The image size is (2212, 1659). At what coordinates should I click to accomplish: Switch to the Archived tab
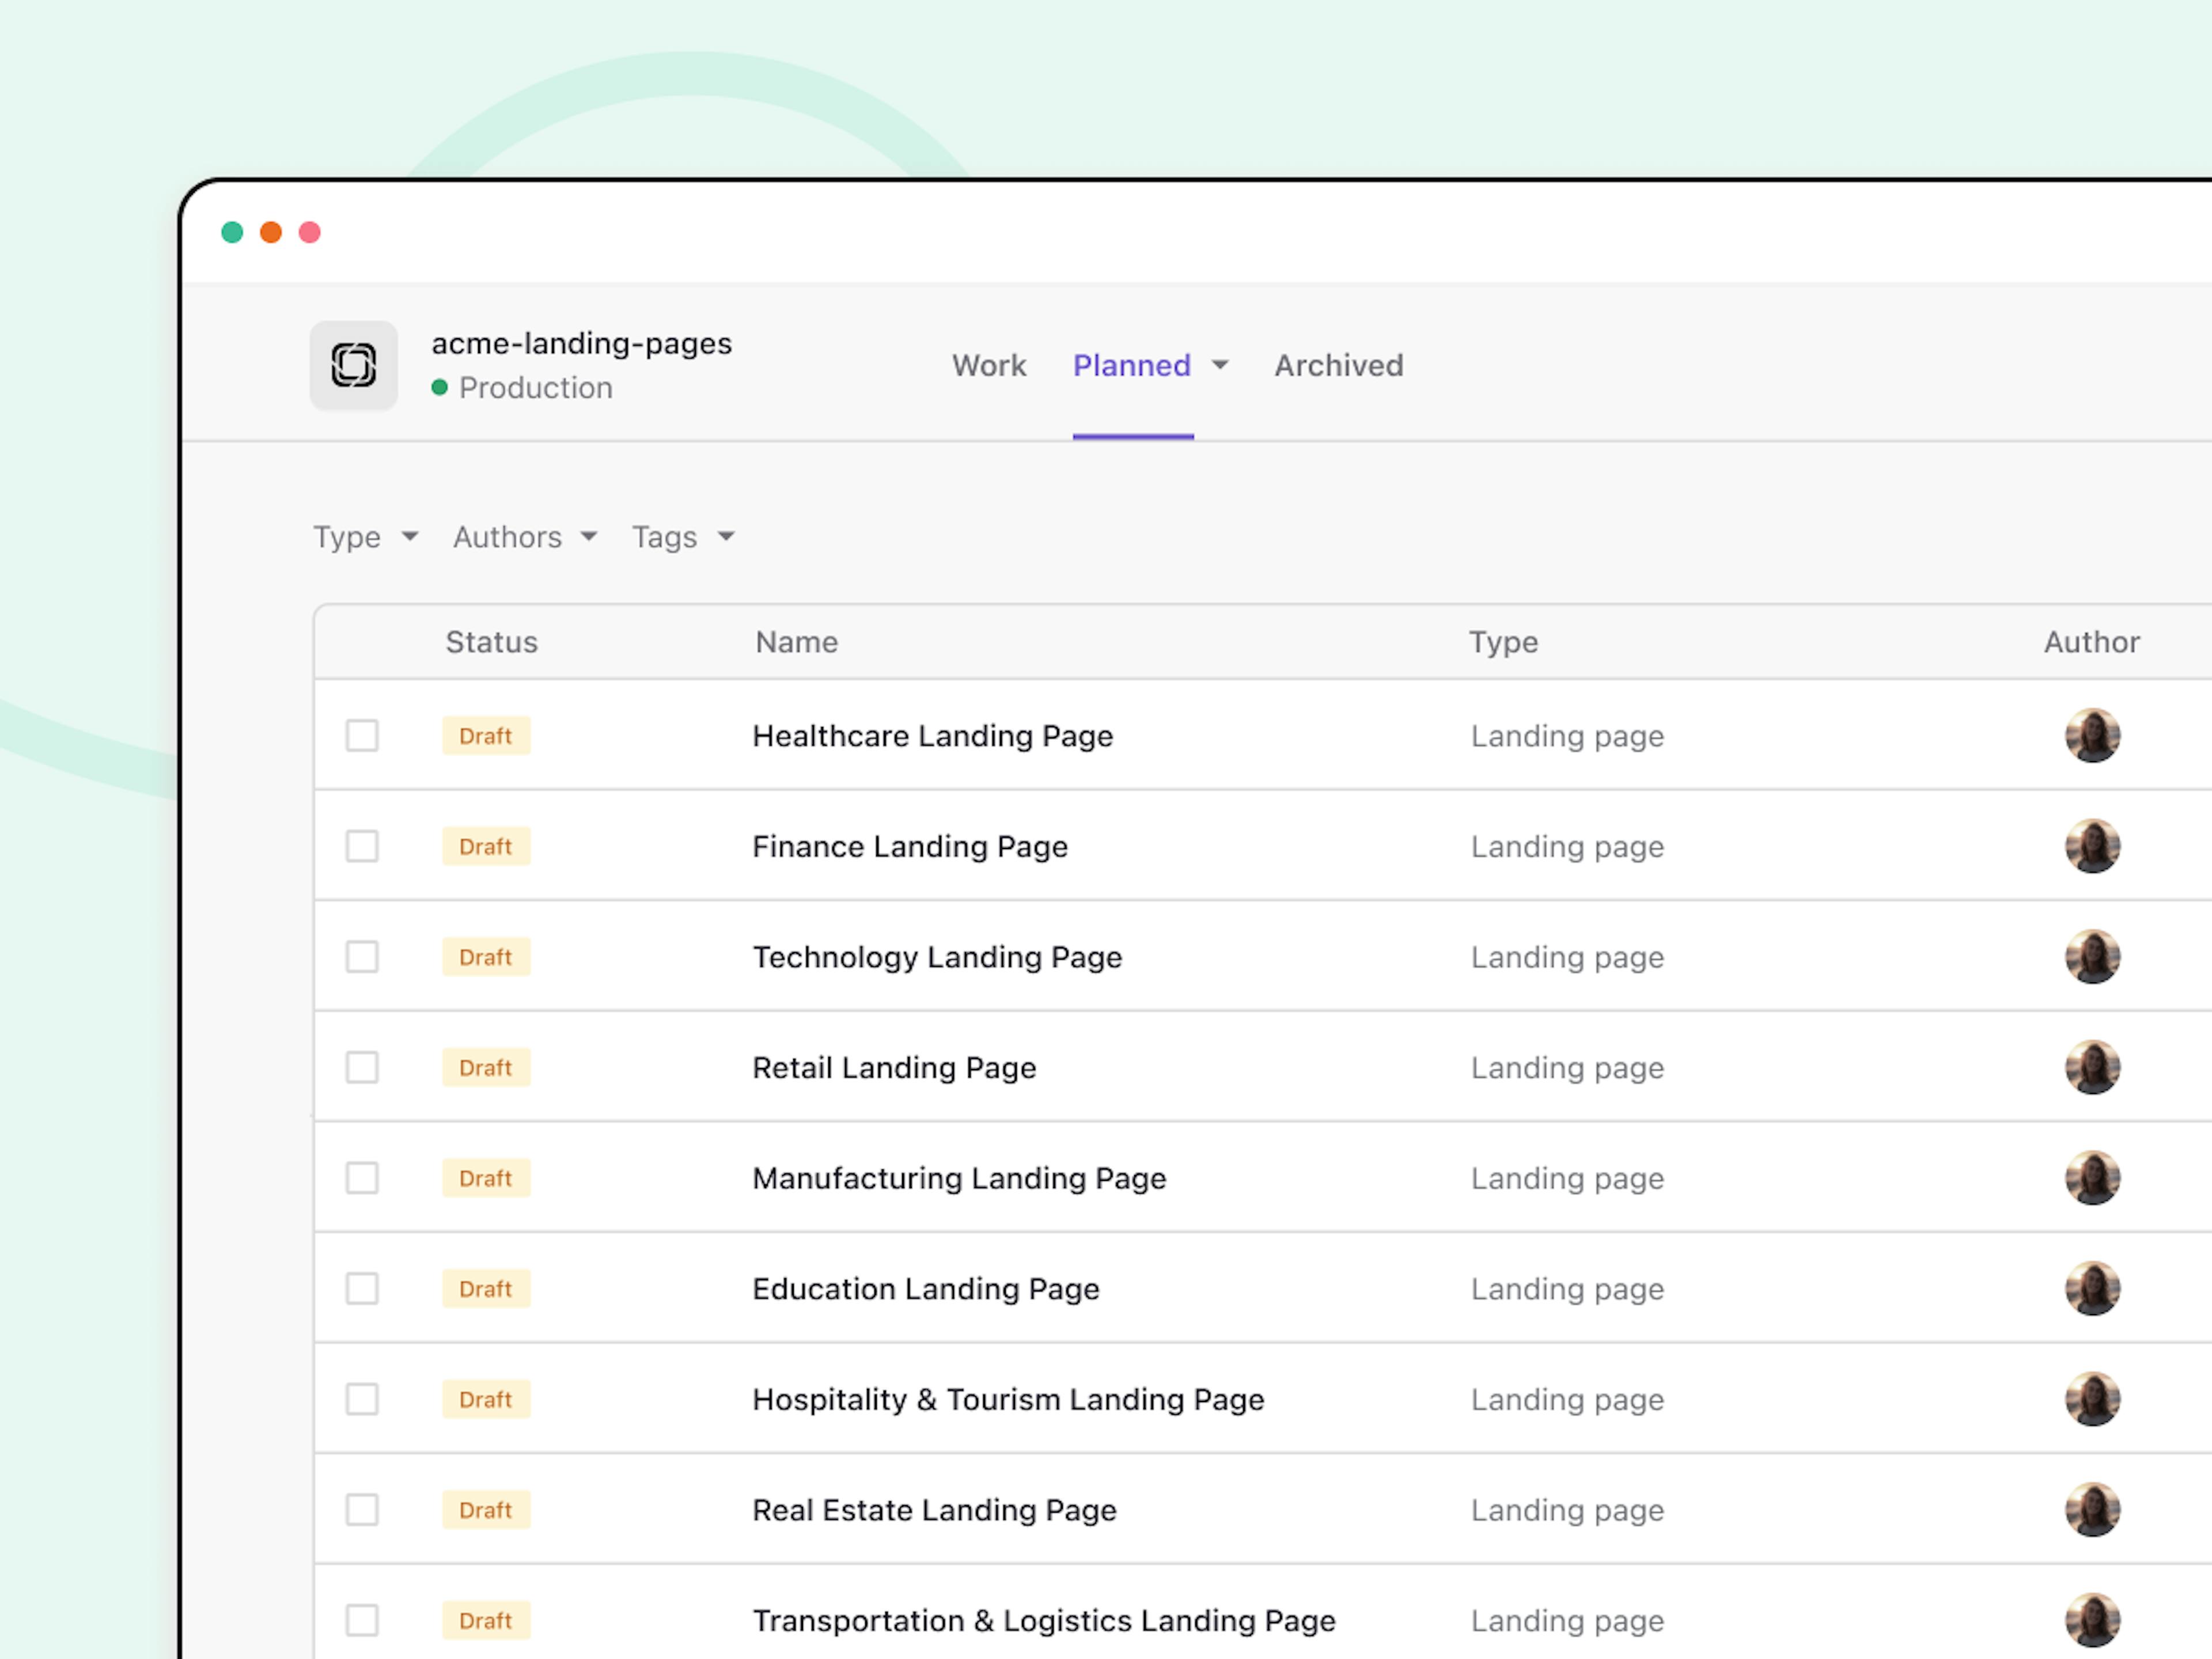1338,366
